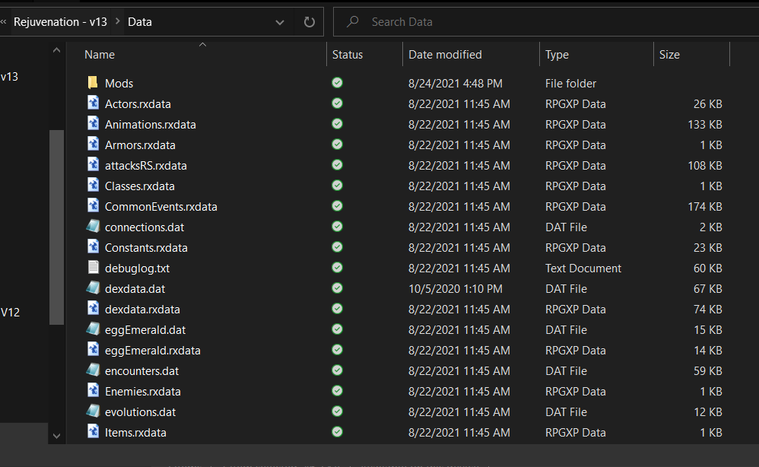Viewport: 759px width, 467px height.
Task: Select the Classes.rxdata file icon
Action: click(93, 186)
